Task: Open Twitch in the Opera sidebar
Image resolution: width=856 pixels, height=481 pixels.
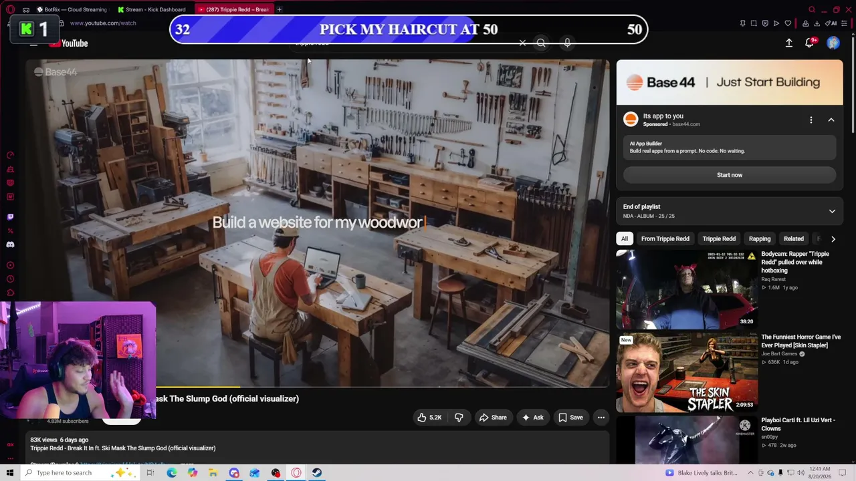Action: 10,217
